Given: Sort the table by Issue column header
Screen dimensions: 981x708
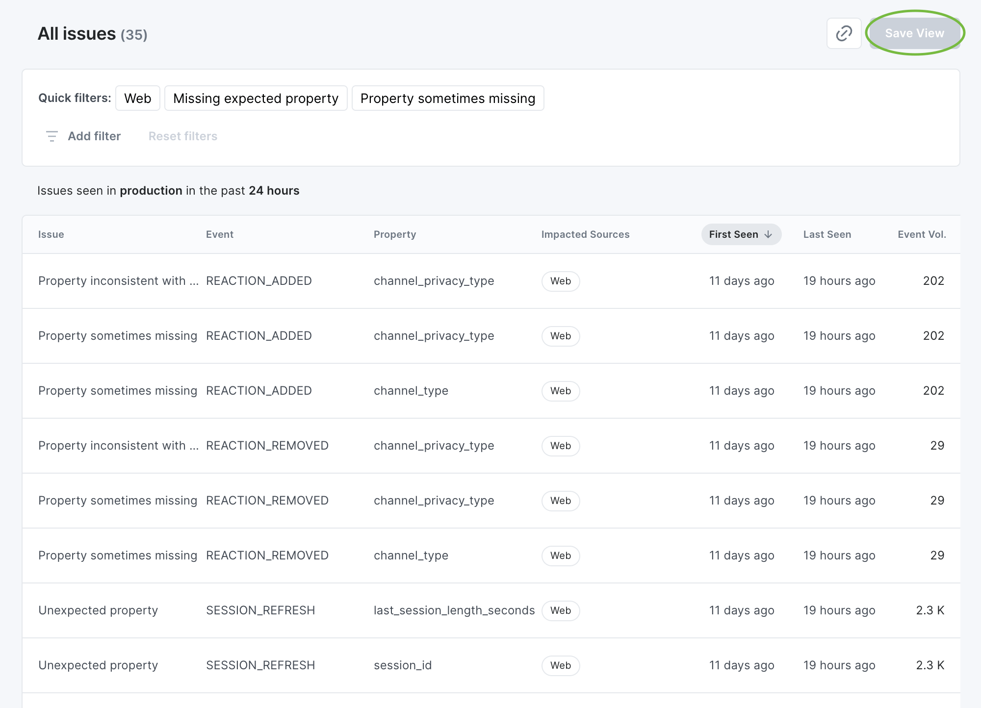Looking at the screenshot, I should pos(51,234).
